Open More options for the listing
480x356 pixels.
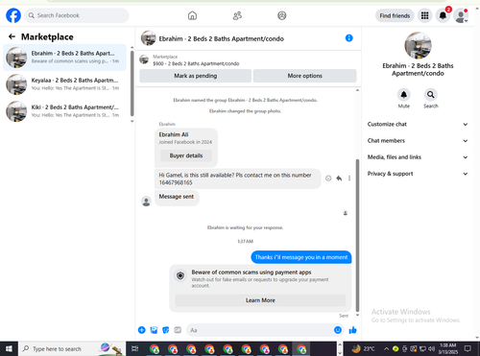tap(304, 76)
